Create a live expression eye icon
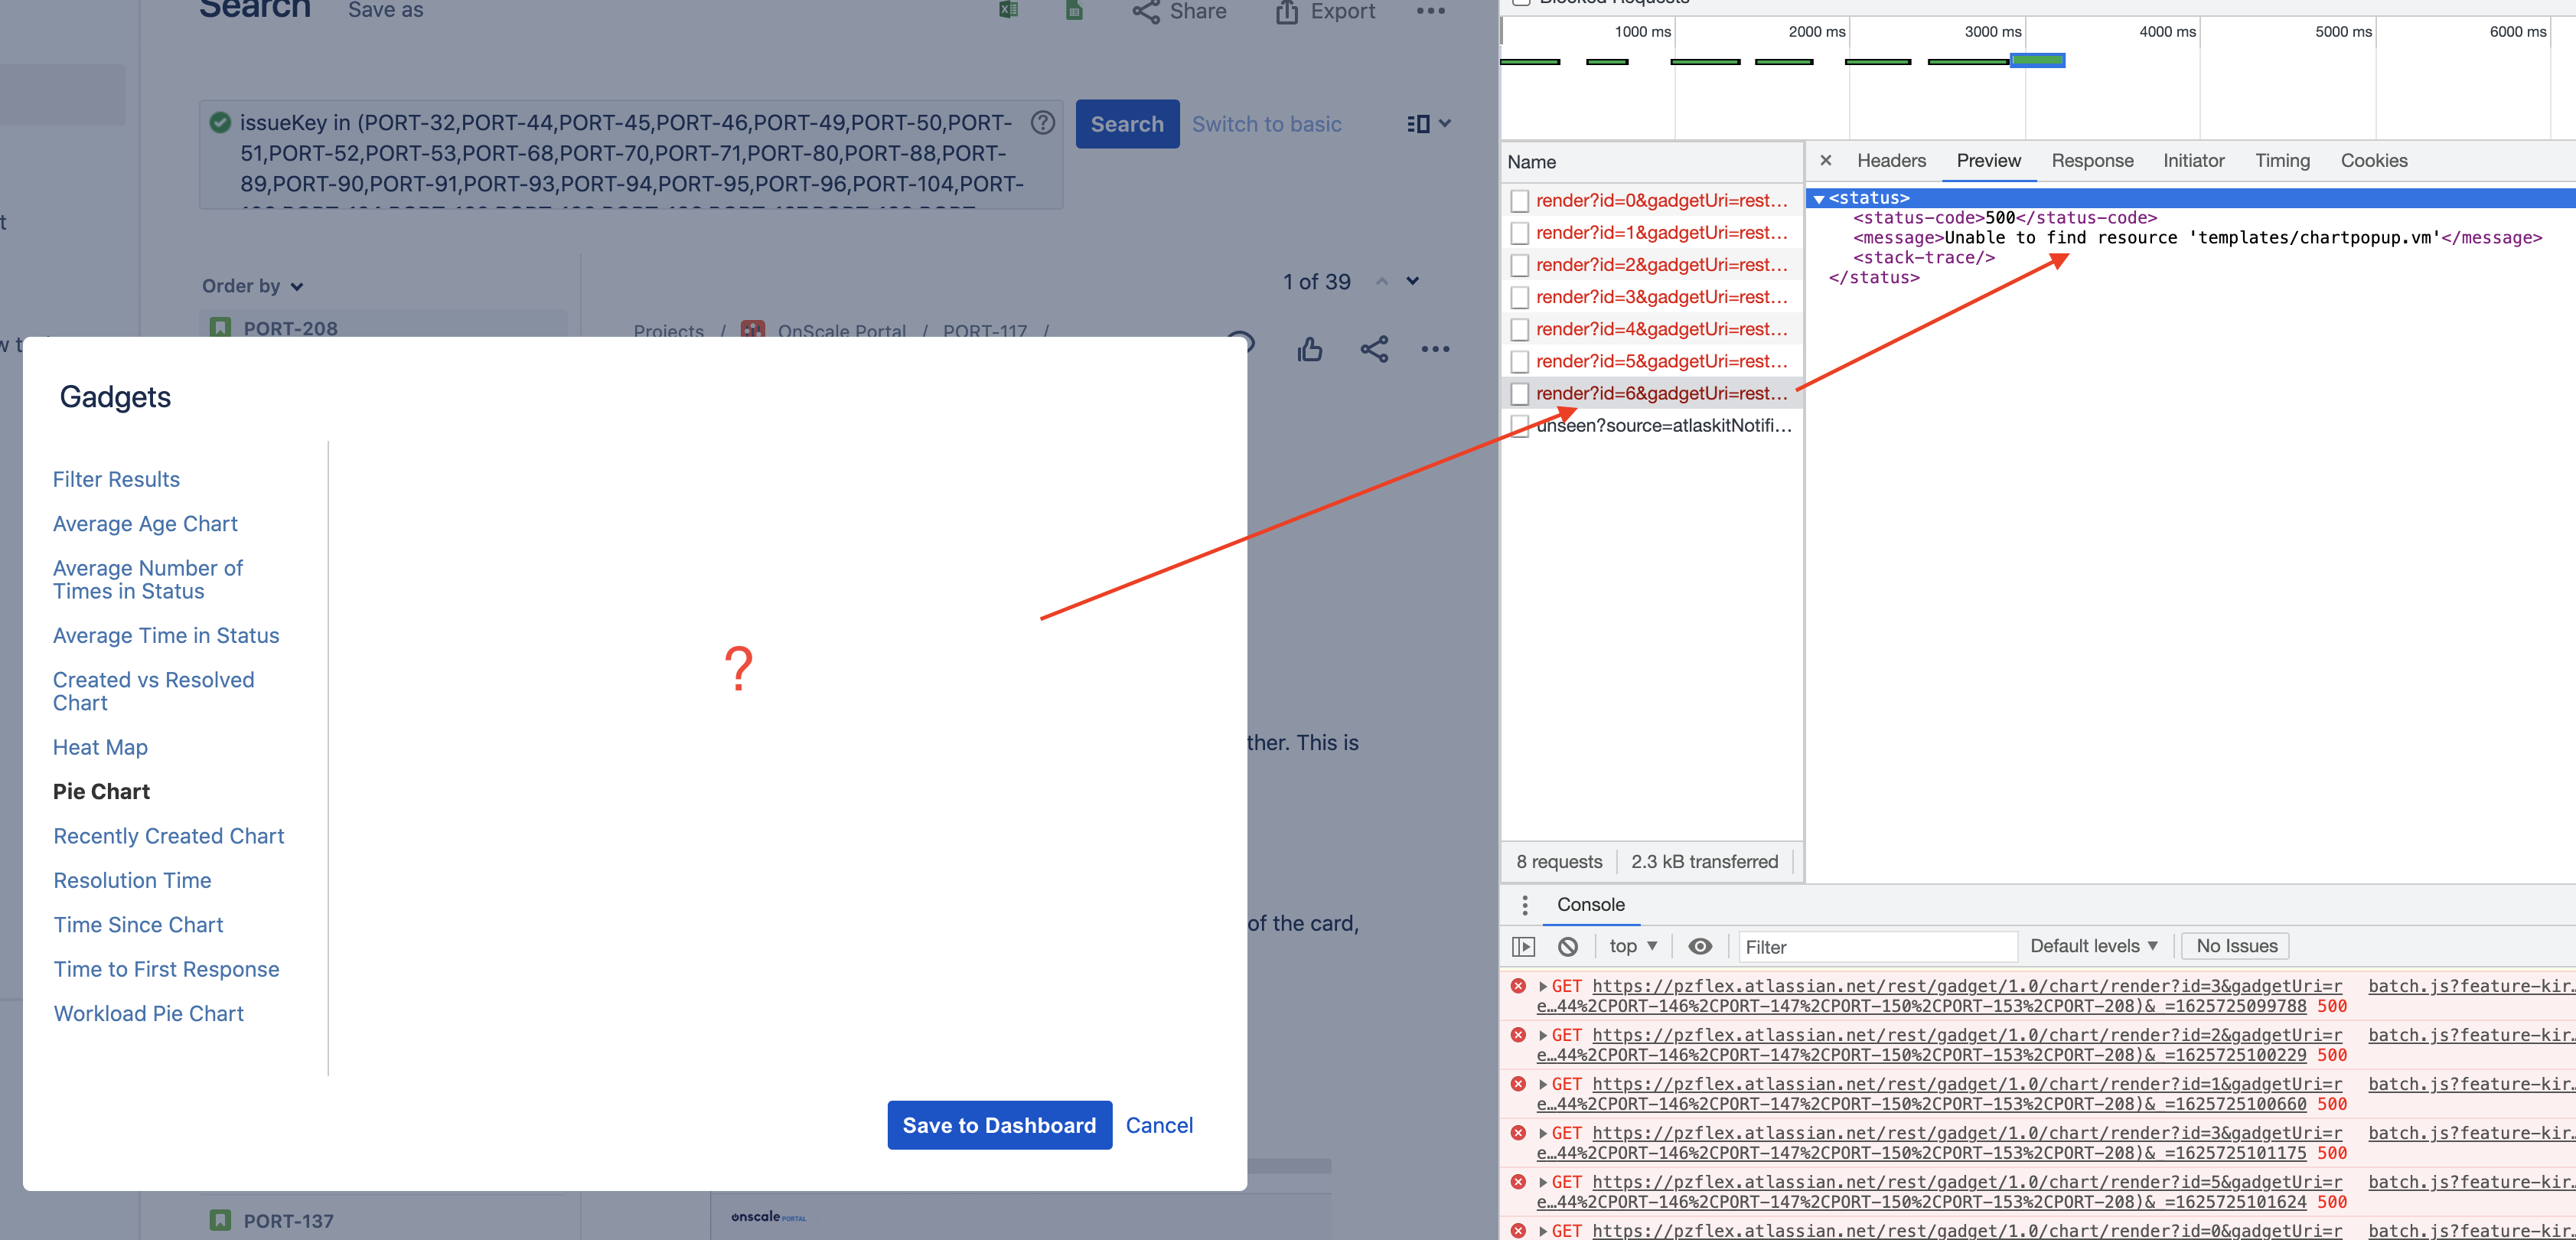 click(1700, 946)
